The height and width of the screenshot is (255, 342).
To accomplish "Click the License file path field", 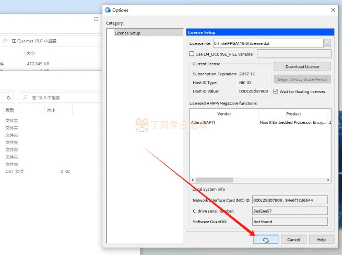I will tap(268, 43).
